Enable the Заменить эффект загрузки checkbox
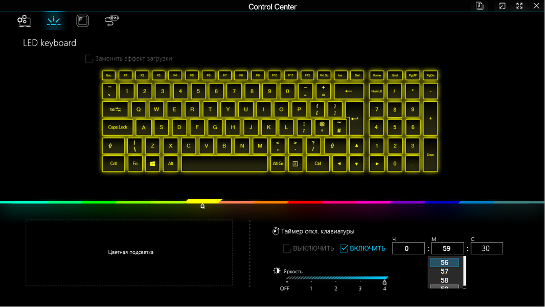Screen dimensions: 545x307 (89, 58)
